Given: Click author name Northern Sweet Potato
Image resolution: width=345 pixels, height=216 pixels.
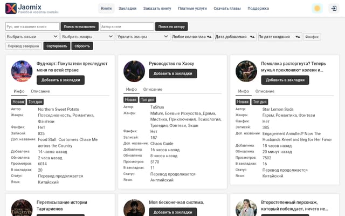Looking at the screenshot, I should point(59,109).
